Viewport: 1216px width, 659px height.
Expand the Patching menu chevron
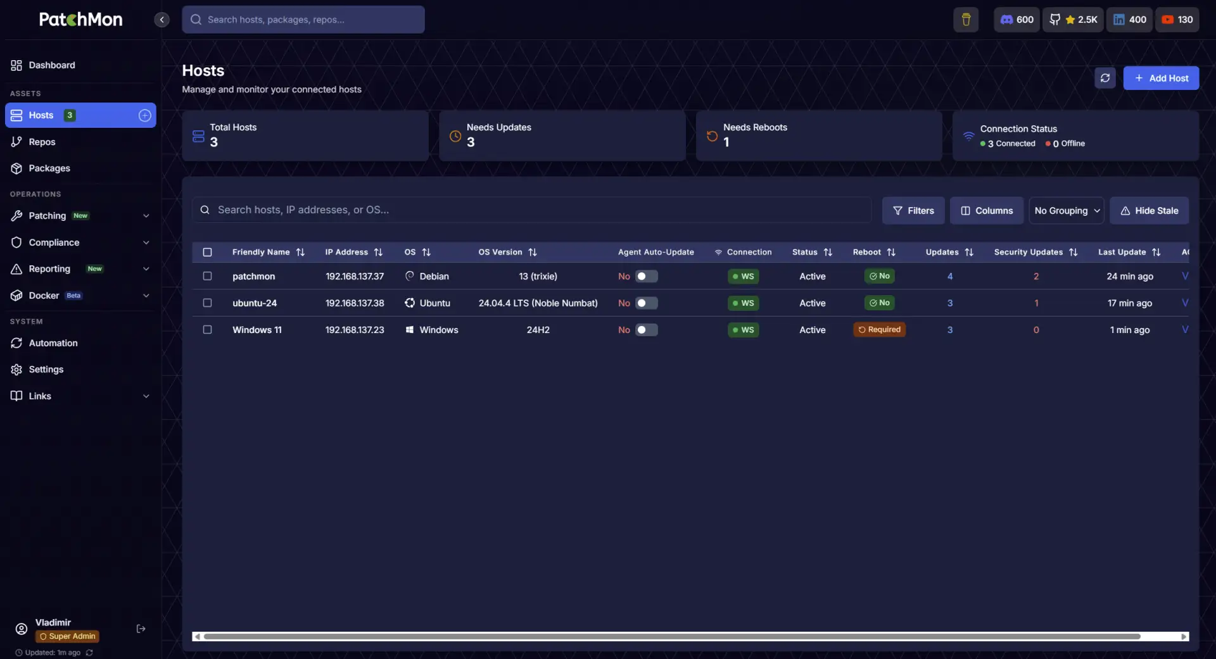(x=146, y=216)
